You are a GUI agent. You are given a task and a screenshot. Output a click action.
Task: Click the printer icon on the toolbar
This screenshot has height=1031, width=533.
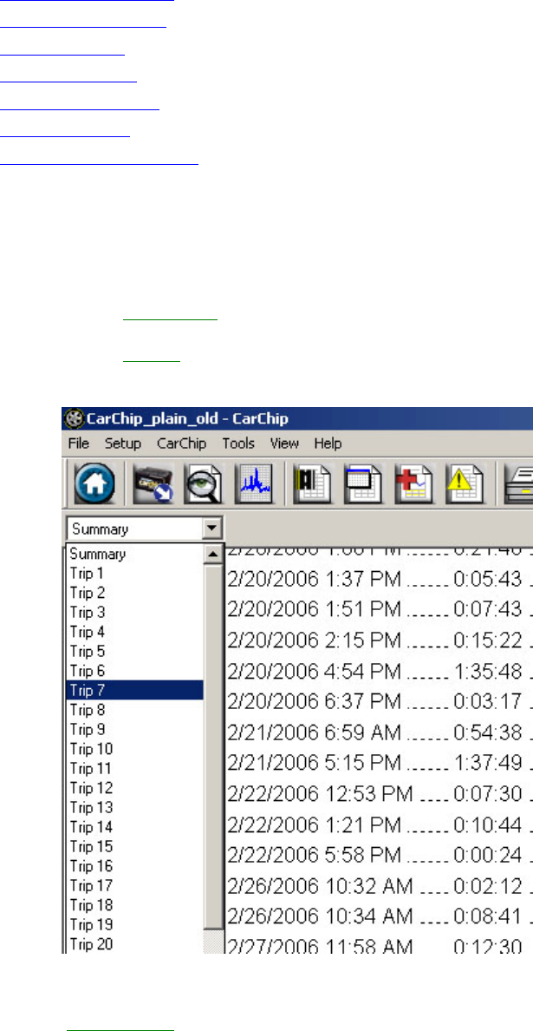click(x=518, y=483)
